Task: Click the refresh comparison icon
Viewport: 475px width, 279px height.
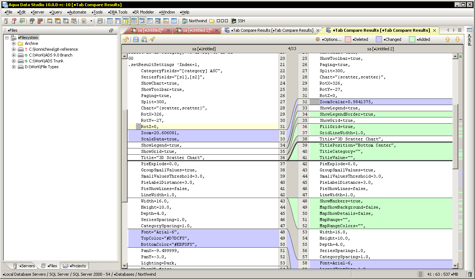Action: click(x=126, y=39)
